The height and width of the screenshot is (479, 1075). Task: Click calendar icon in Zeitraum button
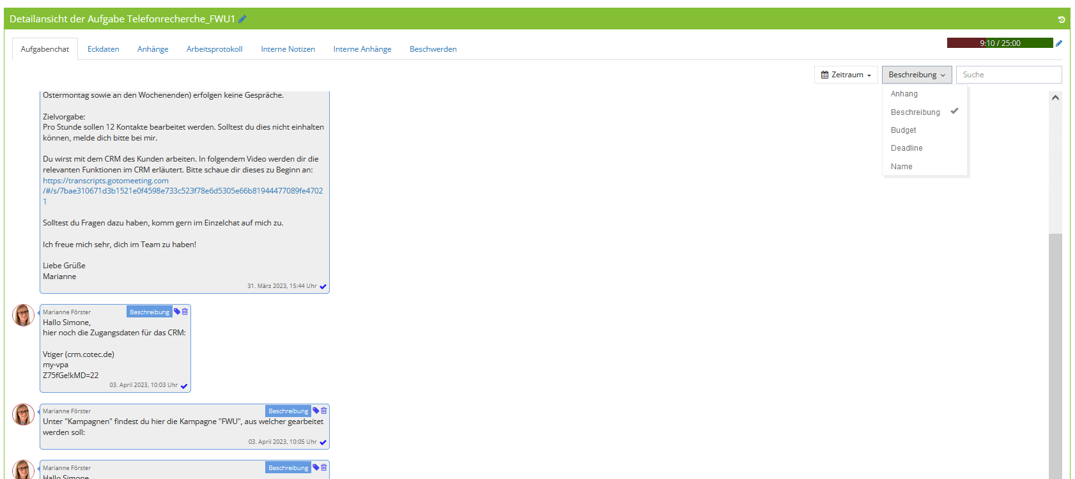824,75
